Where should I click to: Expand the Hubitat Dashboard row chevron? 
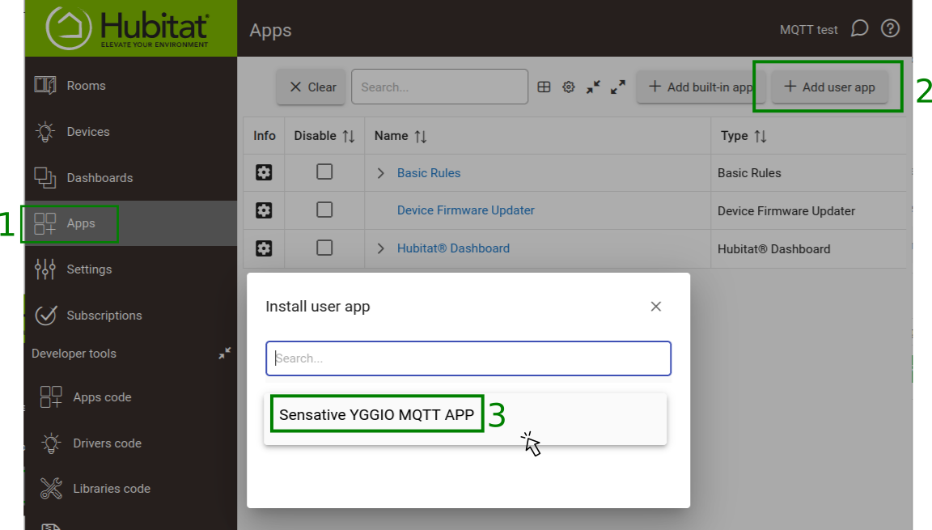[381, 248]
